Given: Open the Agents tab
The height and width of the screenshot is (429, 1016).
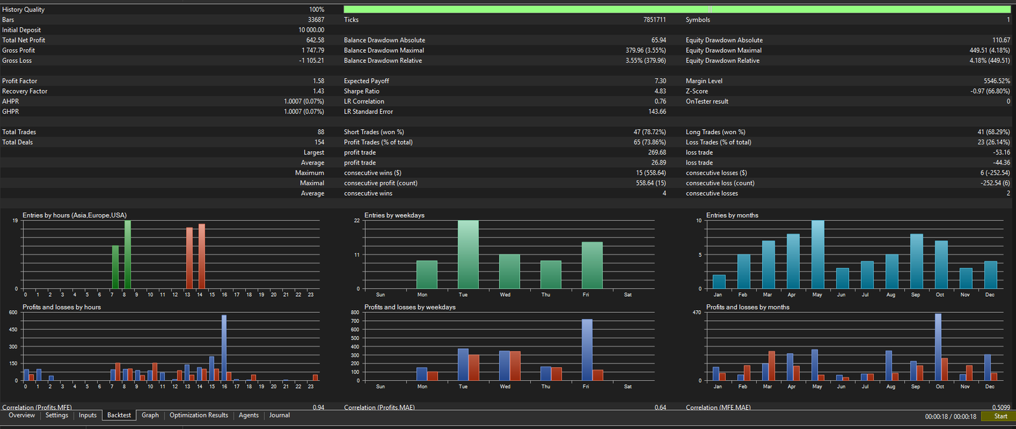Looking at the screenshot, I should click(248, 416).
